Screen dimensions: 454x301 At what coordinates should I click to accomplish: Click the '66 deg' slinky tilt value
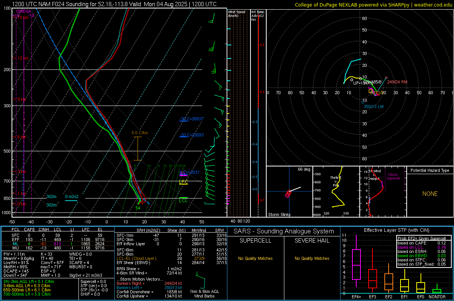[304, 169]
